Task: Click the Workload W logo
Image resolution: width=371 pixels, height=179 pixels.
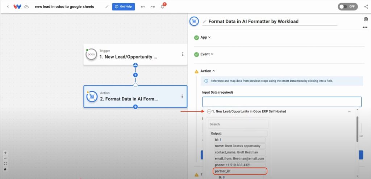Action: (17, 7)
